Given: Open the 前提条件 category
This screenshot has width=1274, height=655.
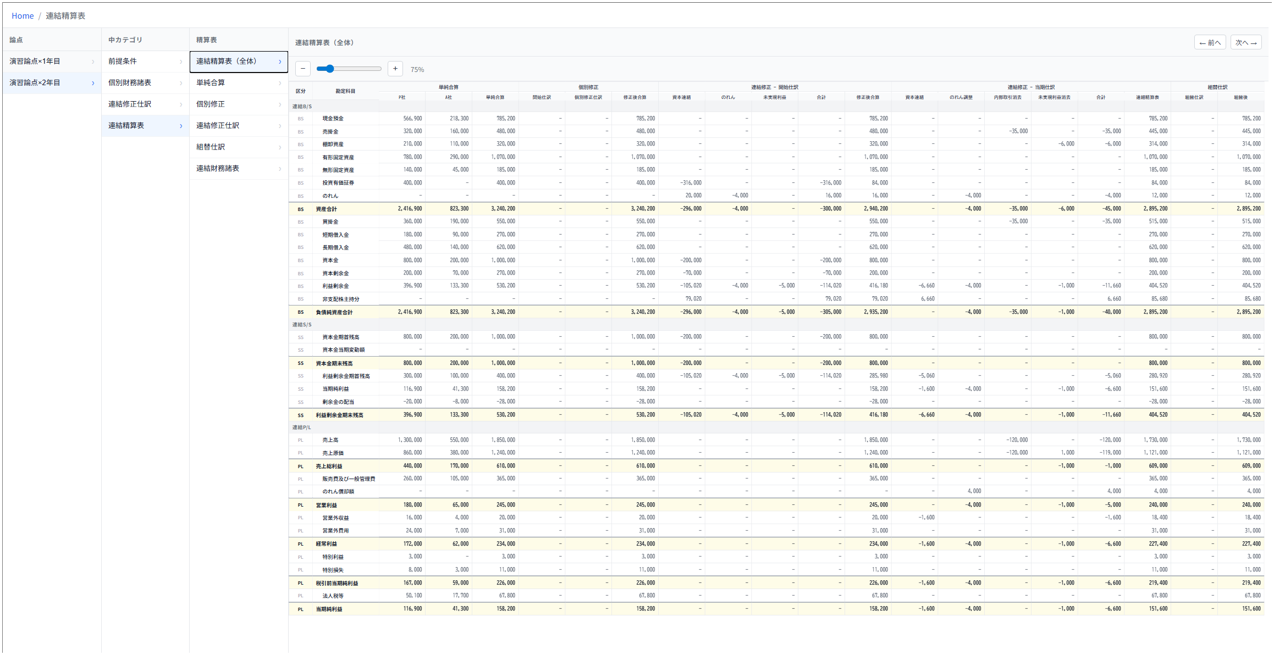Looking at the screenshot, I should coord(123,61).
